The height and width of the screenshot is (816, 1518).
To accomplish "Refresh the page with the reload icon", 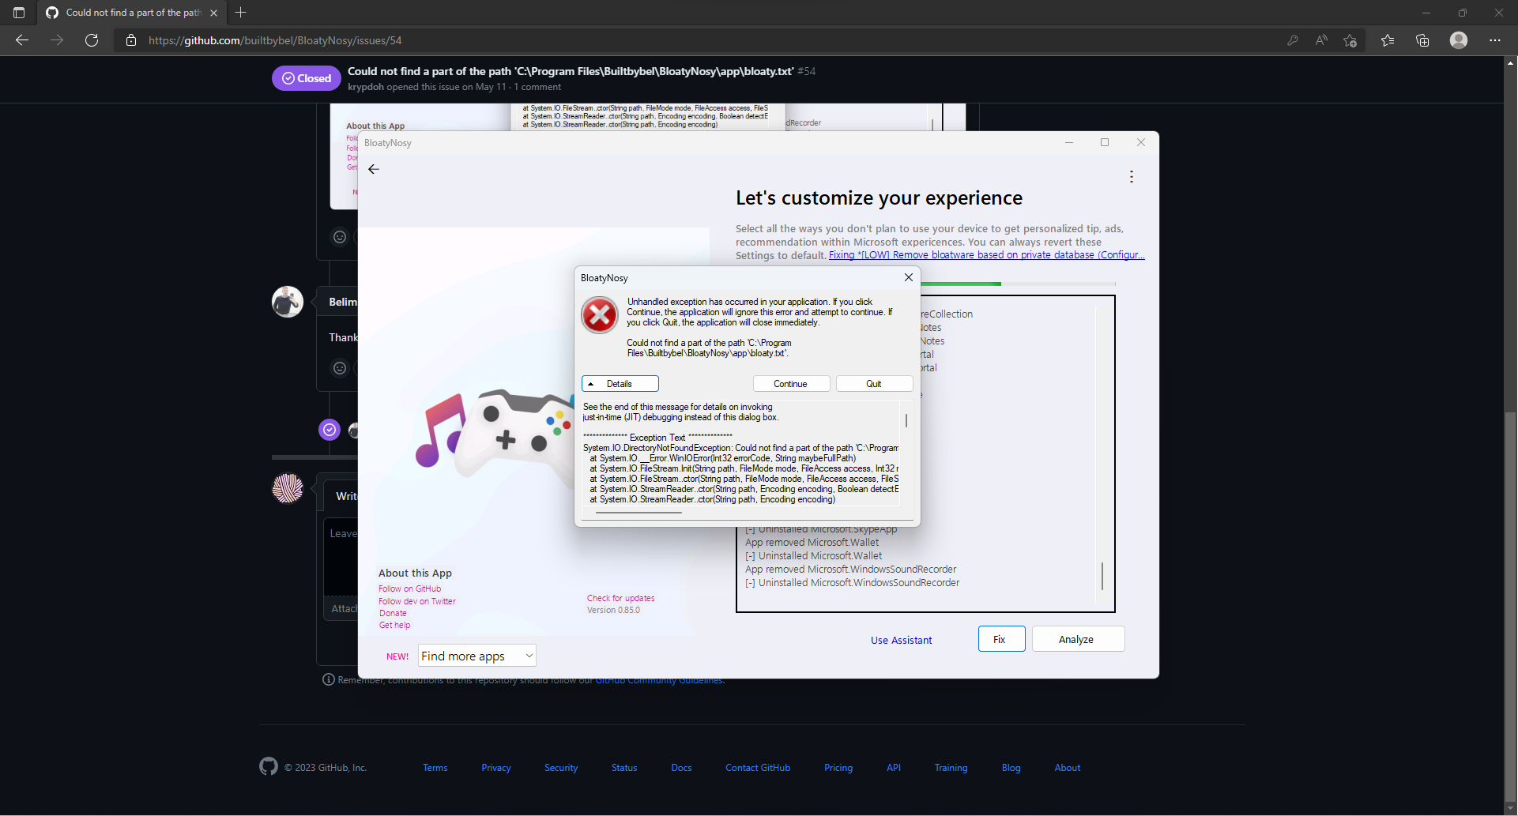I will (92, 40).
